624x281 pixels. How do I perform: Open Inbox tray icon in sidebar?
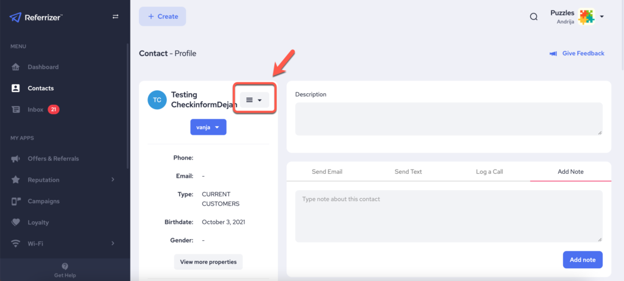click(x=16, y=110)
